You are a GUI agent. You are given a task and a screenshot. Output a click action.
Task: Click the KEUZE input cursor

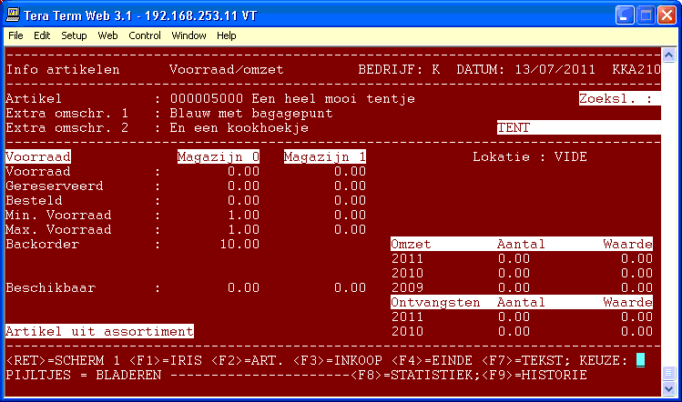tap(640, 360)
